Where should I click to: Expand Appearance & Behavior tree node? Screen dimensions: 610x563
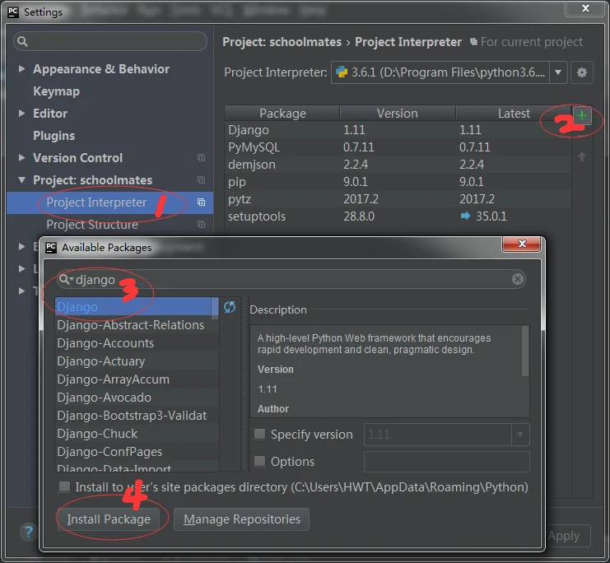click(x=21, y=69)
